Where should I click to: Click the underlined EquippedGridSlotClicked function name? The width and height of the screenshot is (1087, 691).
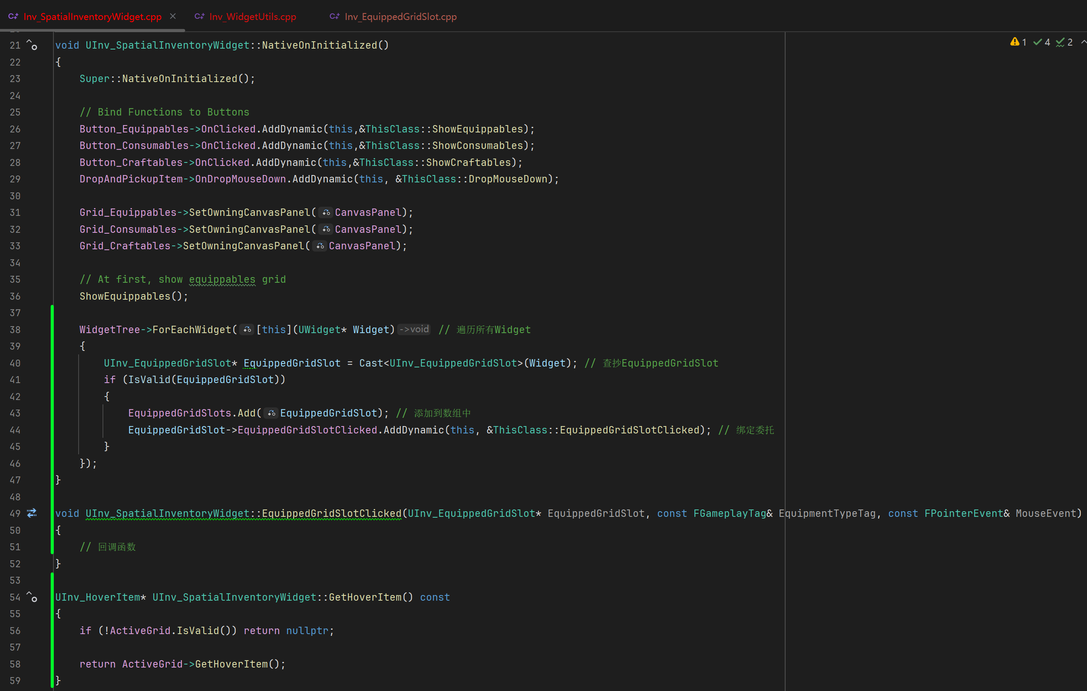point(331,514)
